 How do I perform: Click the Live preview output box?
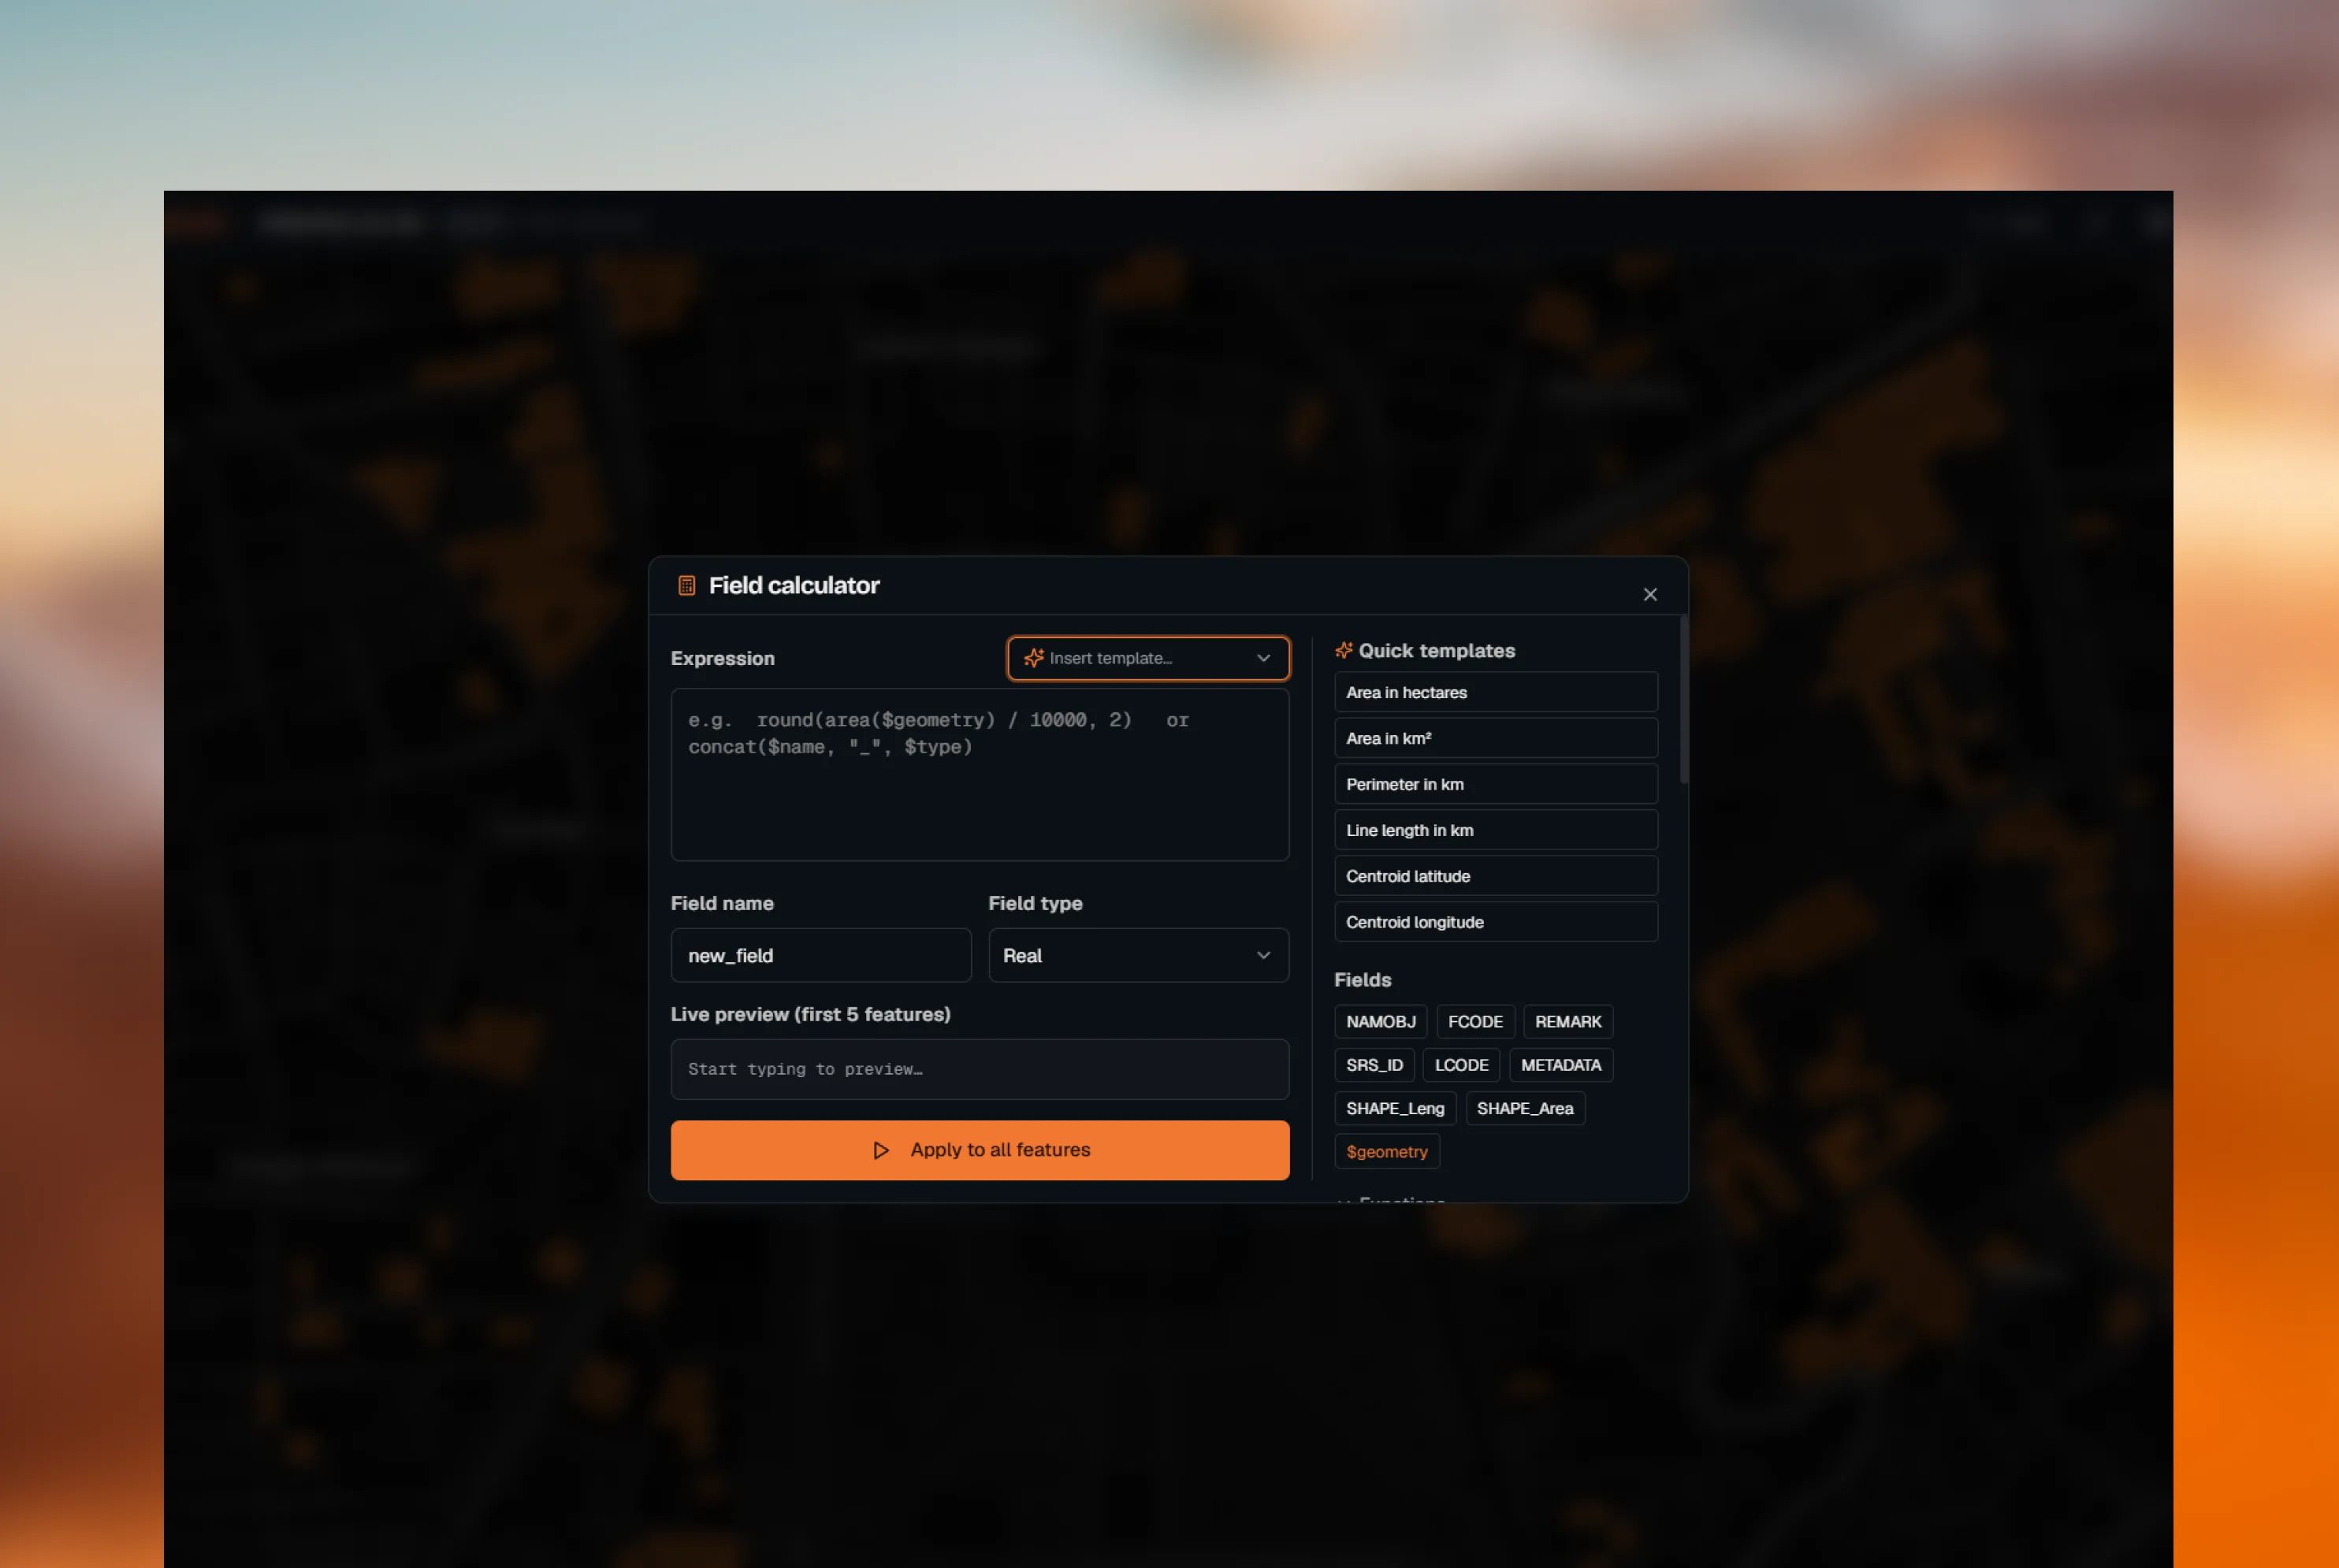tap(980, 1069)
